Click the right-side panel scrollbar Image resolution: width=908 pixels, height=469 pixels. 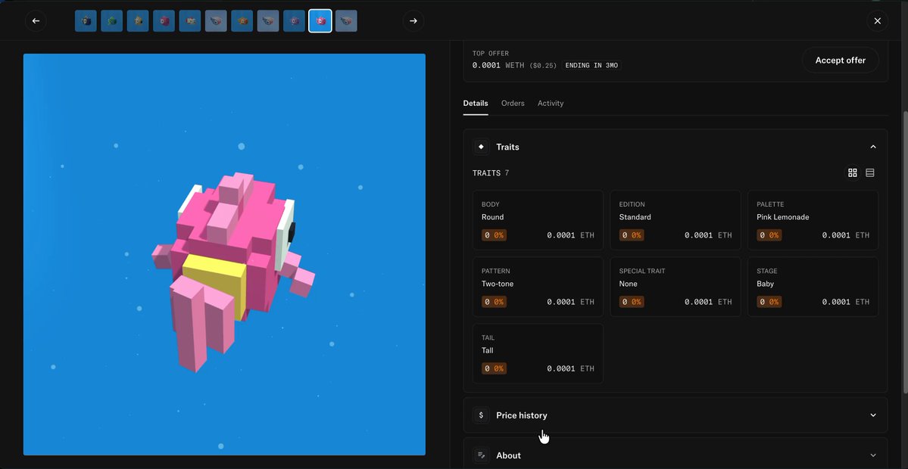tap(905, 253)
